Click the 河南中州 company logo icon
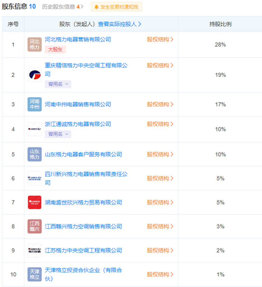 point(35,104)
